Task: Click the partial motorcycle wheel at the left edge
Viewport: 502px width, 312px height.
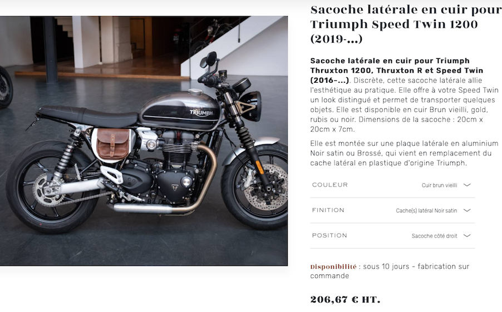Action: (6, 87)
